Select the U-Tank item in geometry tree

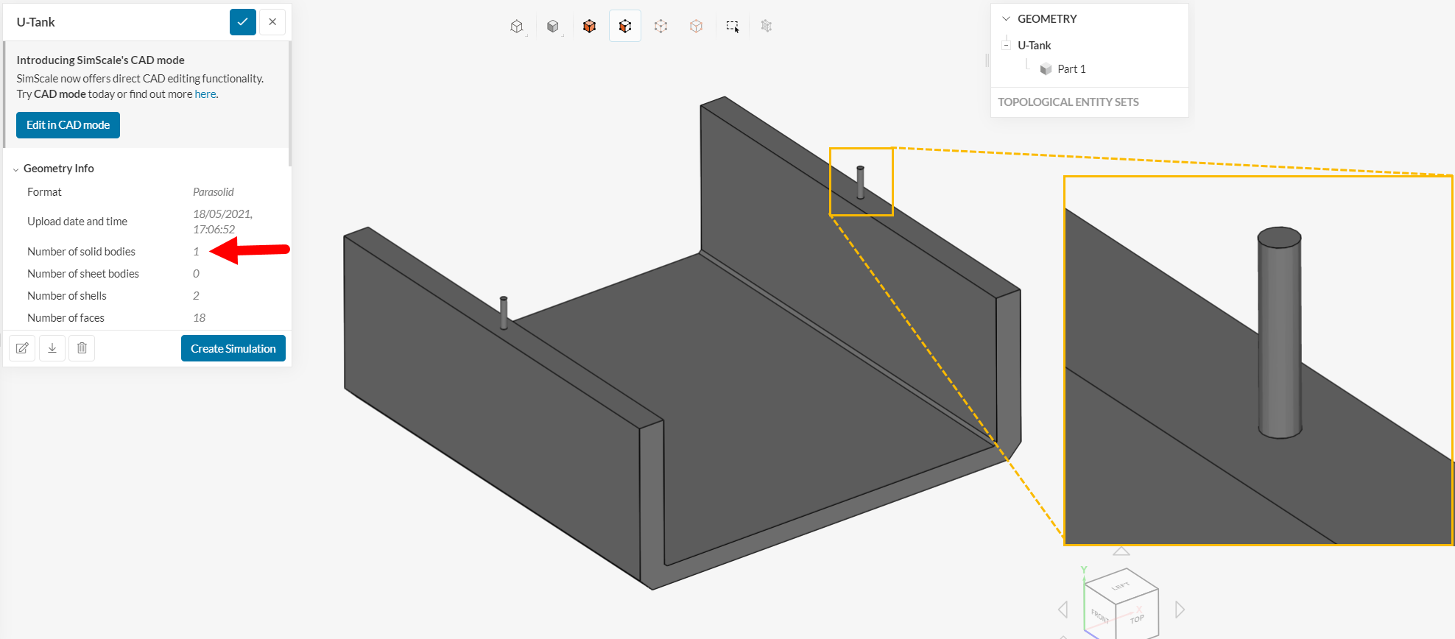(x=1034, y=46)
